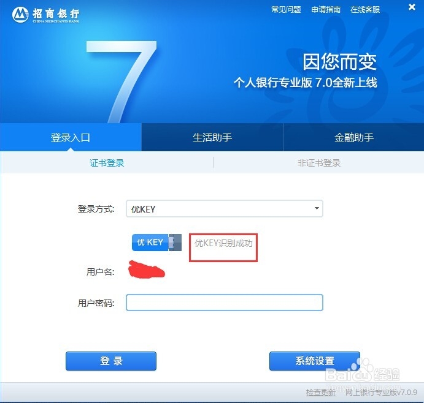Screen dimensions: 424x403
Task: Click the 优 KEY USB device icon
Action: [x=156, y=243]
